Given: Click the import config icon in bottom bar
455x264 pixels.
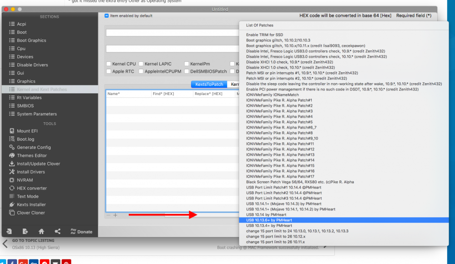Looking at the screenshot, I should pyautogui.click(x=9, y=231).
